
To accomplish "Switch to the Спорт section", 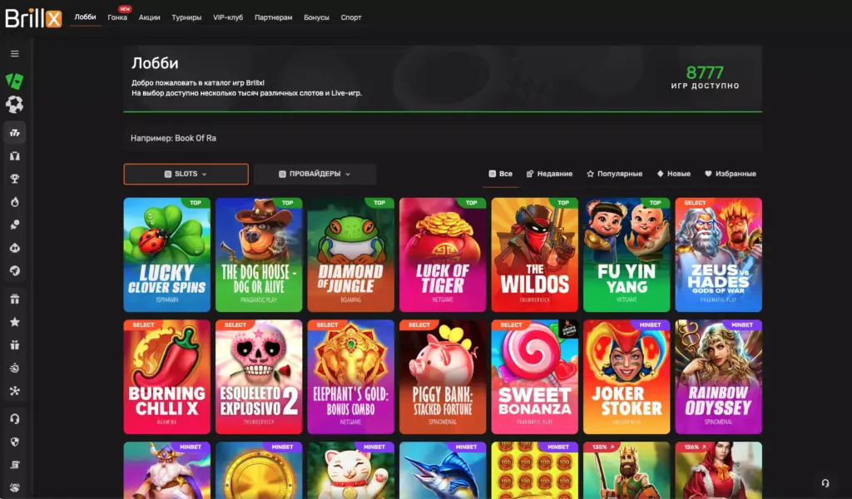I will click(x=351, y=16).
